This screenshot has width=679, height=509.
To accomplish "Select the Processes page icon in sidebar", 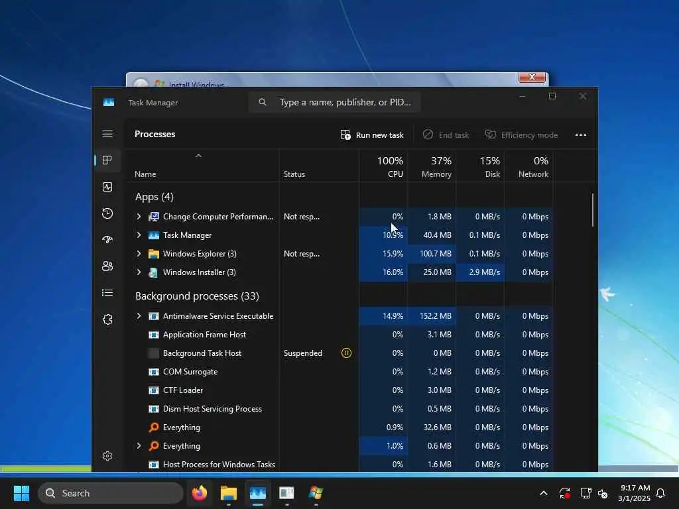I will click(x=107, y=160).
